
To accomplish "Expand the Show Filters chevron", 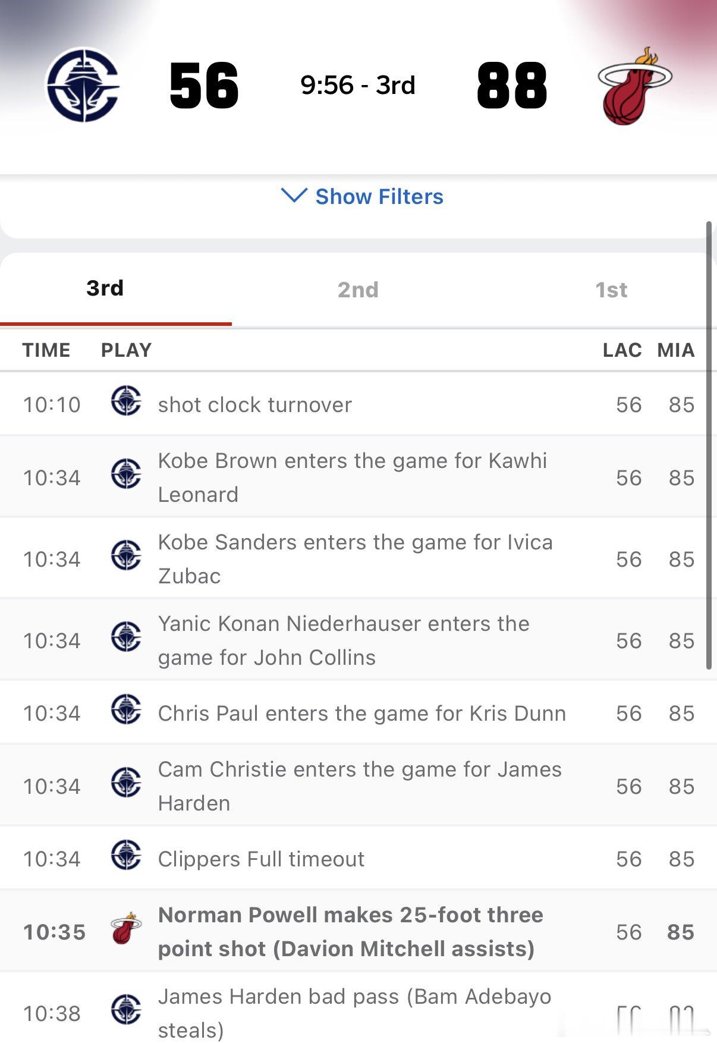I will click(294, 195).
